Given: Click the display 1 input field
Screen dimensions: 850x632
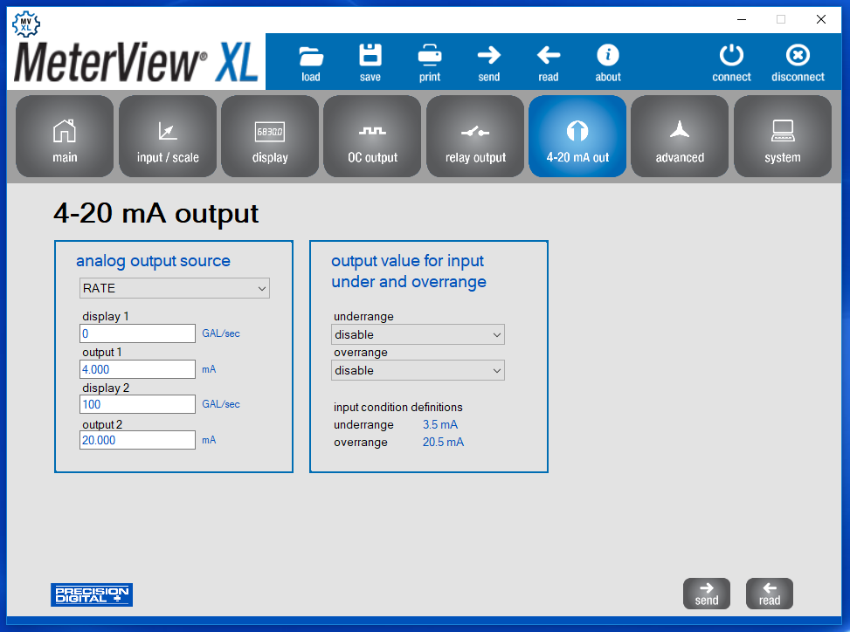Looking at the screenshot, I should coord(138,333).
